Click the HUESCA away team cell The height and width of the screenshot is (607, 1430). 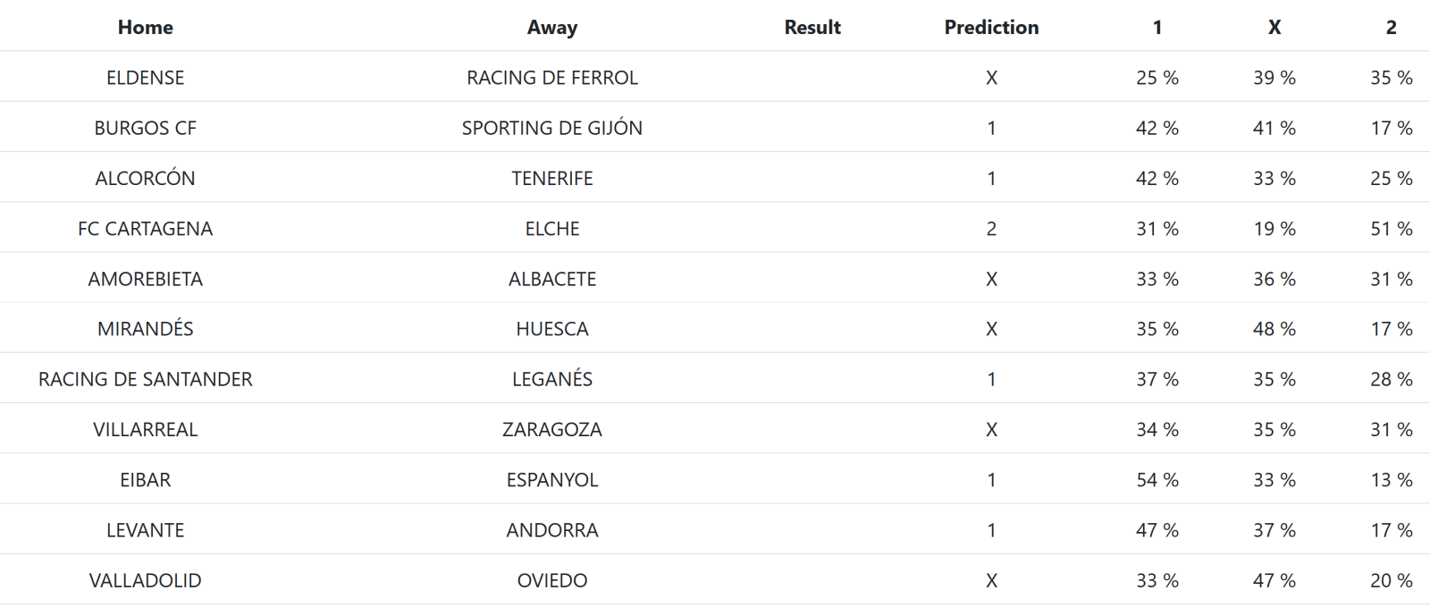(551, 329)
